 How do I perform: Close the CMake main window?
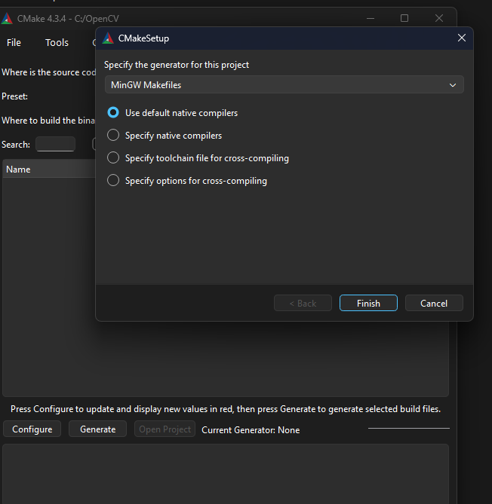click(439, 18)
